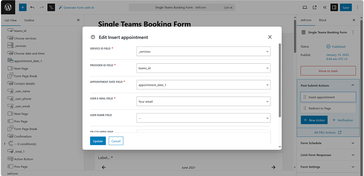Open User Name Field dropdown
This screenshot has height=176, width=364.
[204, 118]
